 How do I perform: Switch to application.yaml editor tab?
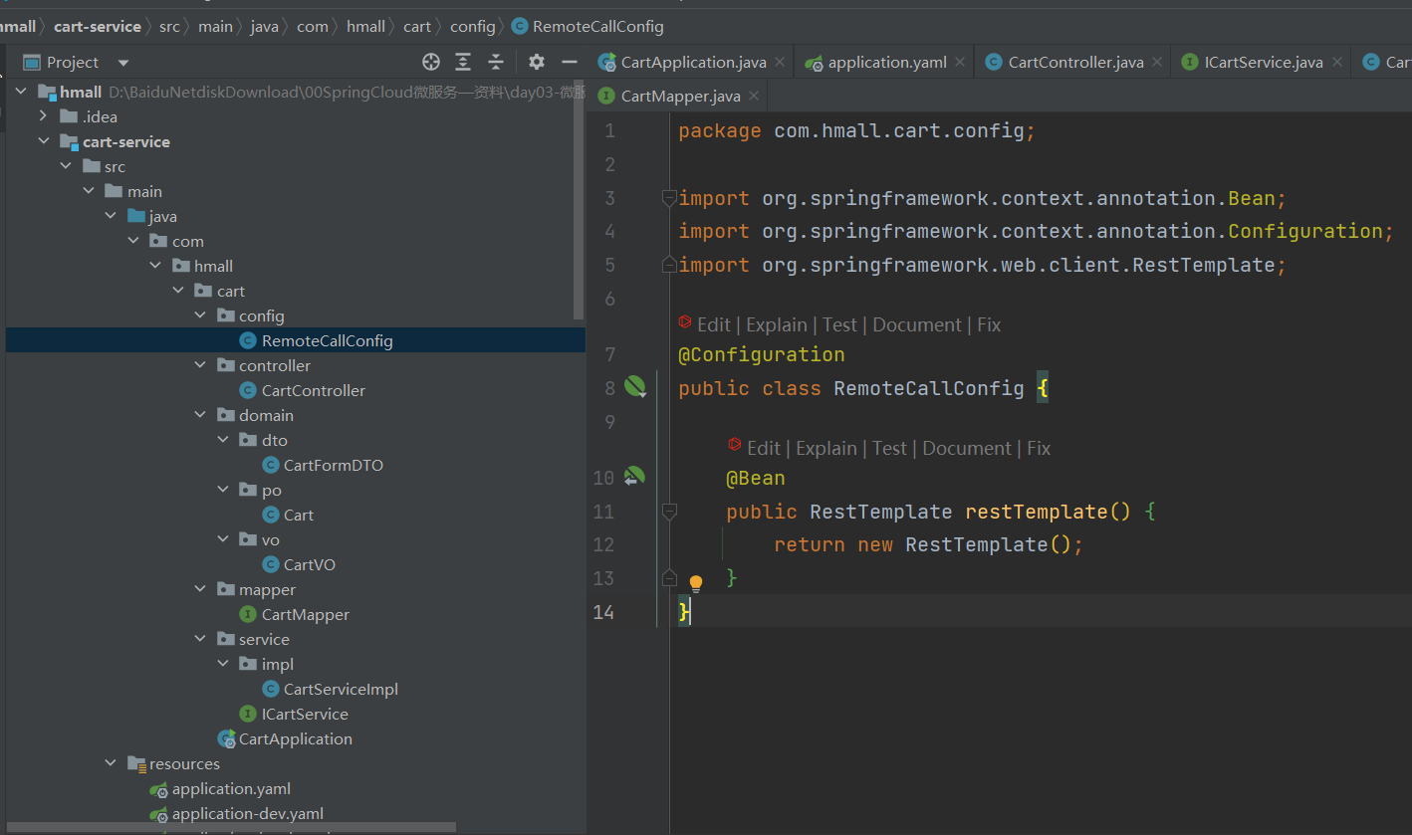click(886, 62)
